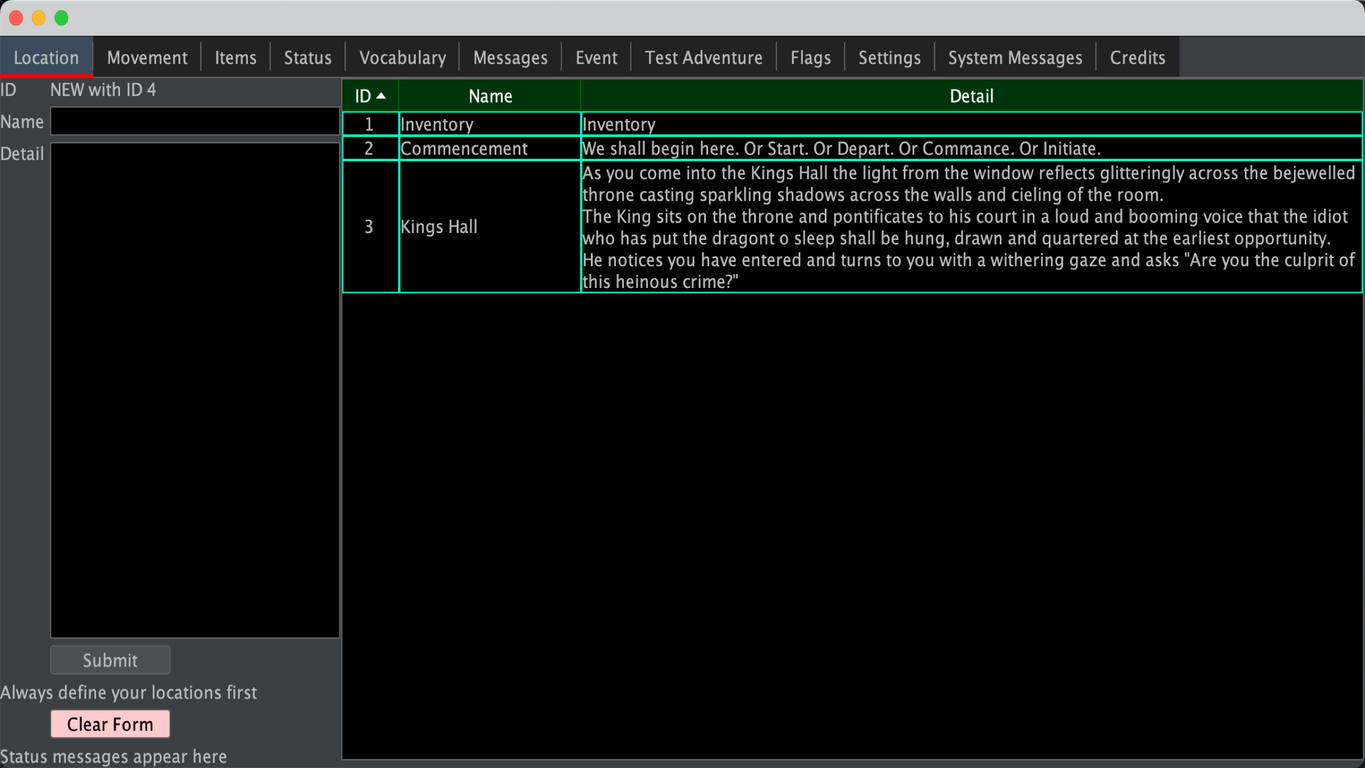View the System Messages tab
This screenshot has height=768, width=1365.
click(x=1015, y=57)
